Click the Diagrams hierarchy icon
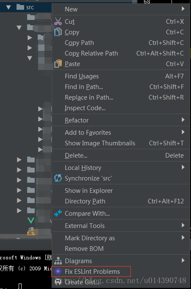 (x=58, y=261)
